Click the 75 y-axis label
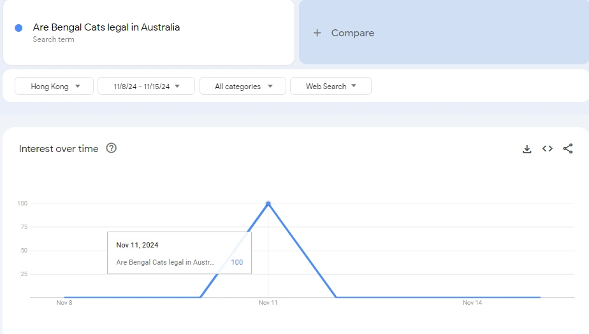This screenshot has height=334, width=589. click(22, 227)
